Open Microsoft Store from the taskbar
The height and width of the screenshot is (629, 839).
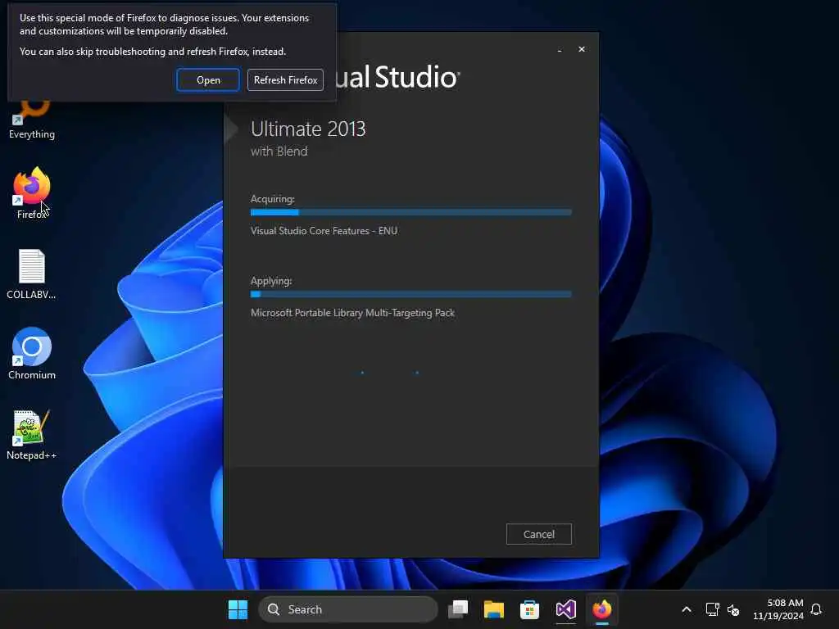tap(530, 609)
